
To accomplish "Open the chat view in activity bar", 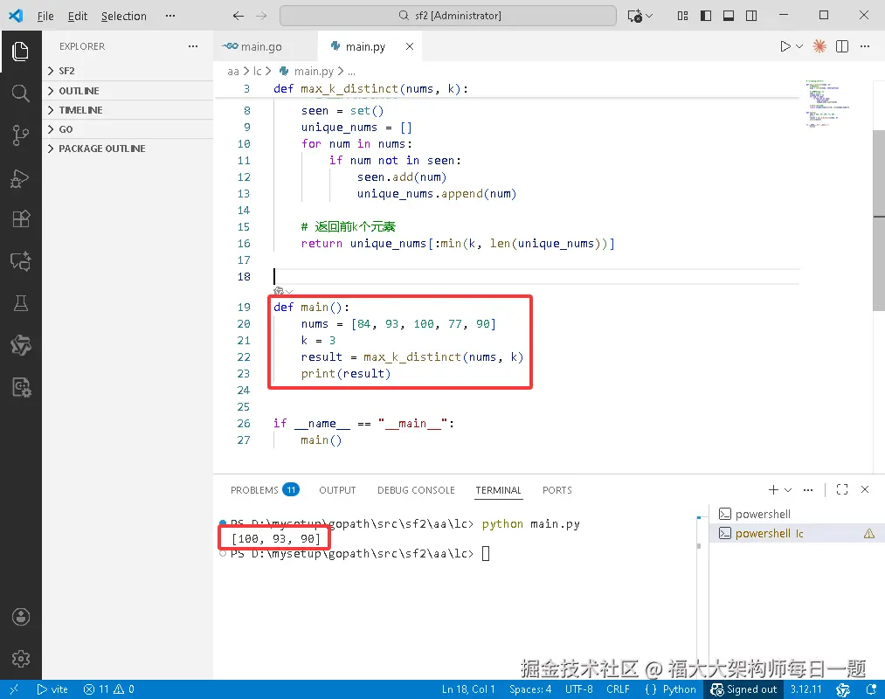I will click(x=20, y=261).
